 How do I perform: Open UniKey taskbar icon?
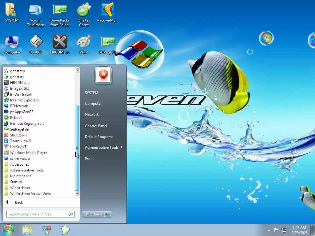(47, 230)
